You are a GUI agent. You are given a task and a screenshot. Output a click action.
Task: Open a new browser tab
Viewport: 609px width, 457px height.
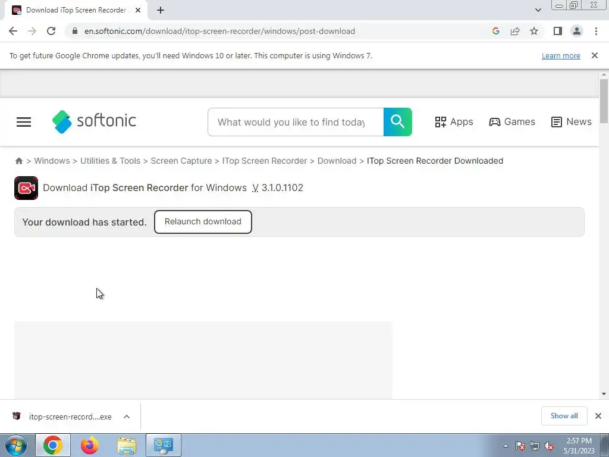point(161,10)
